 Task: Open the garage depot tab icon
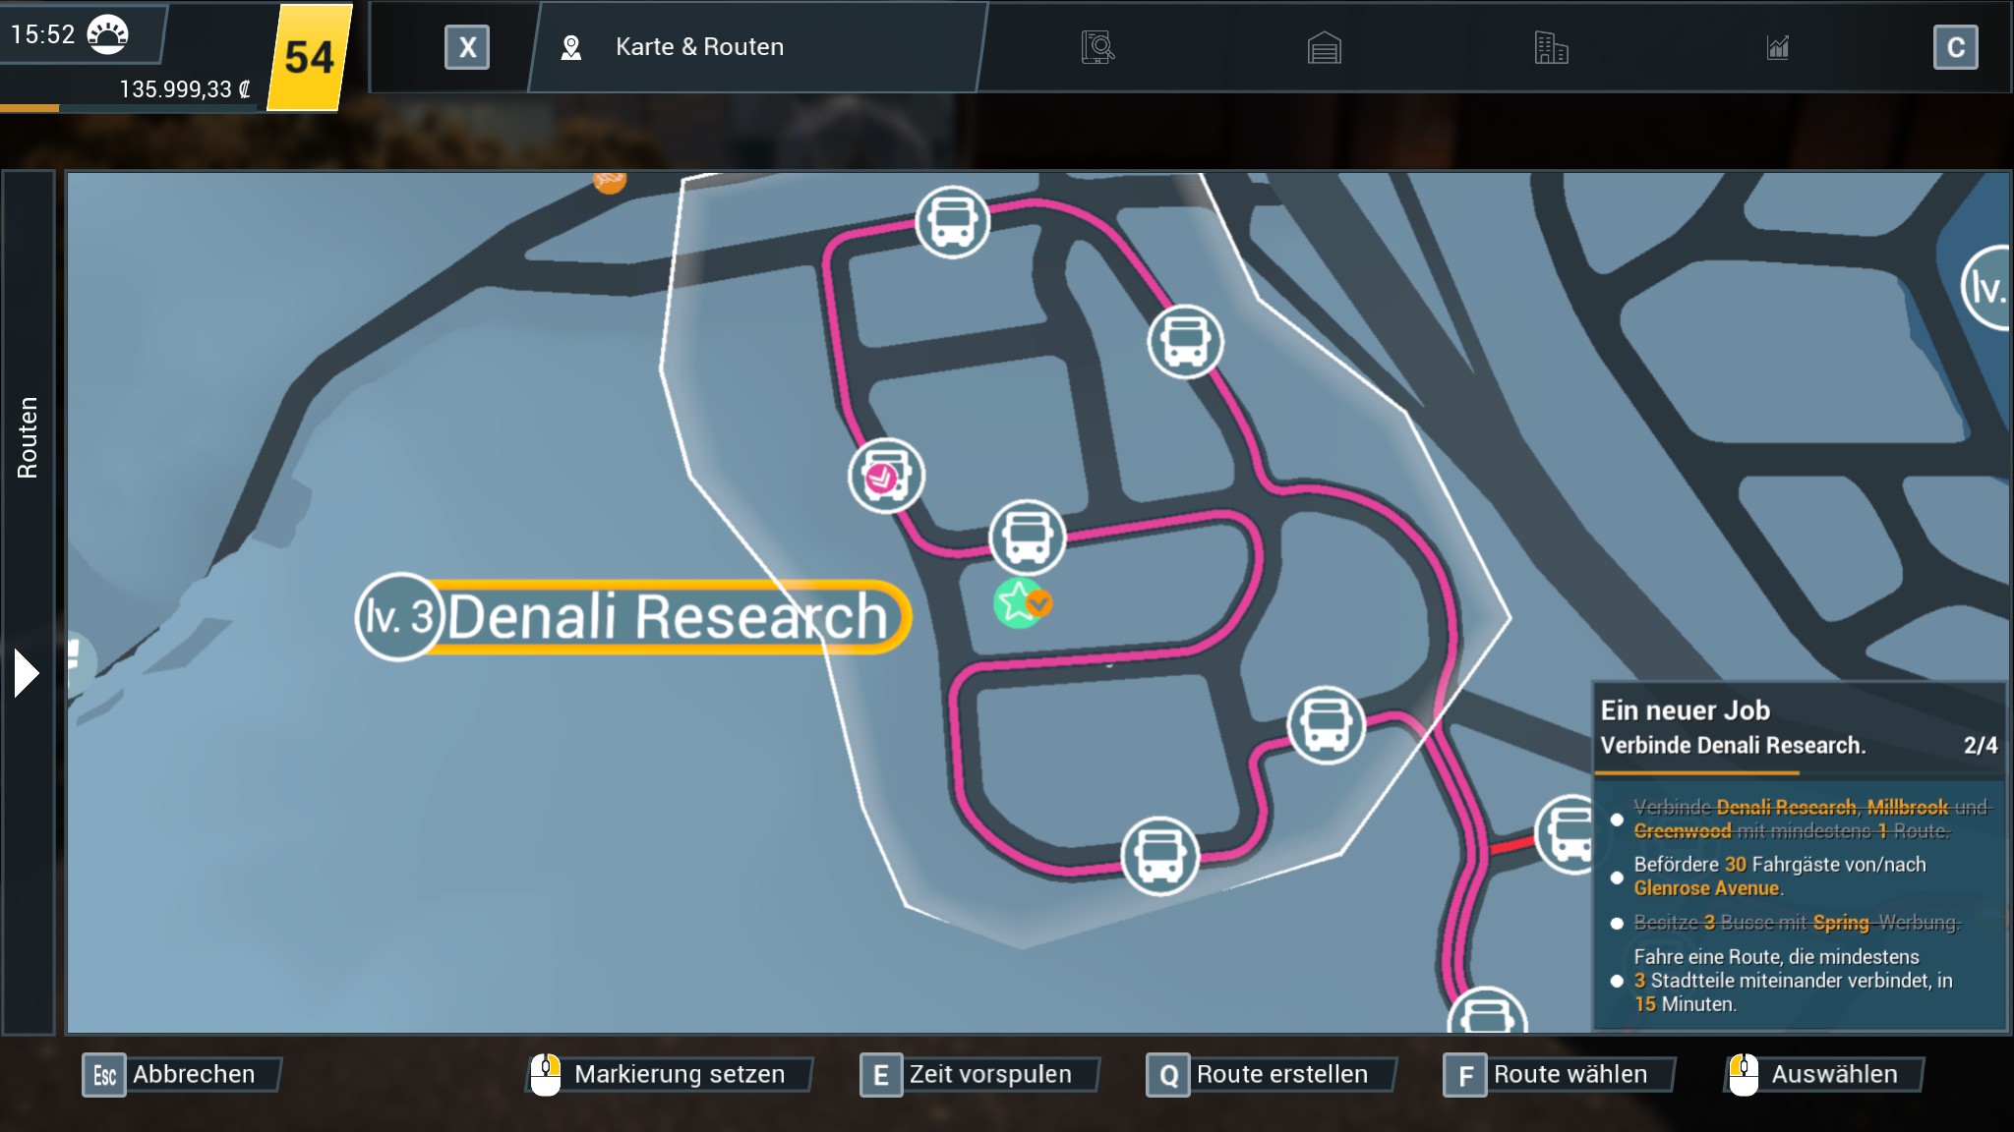coord(1324,47)
